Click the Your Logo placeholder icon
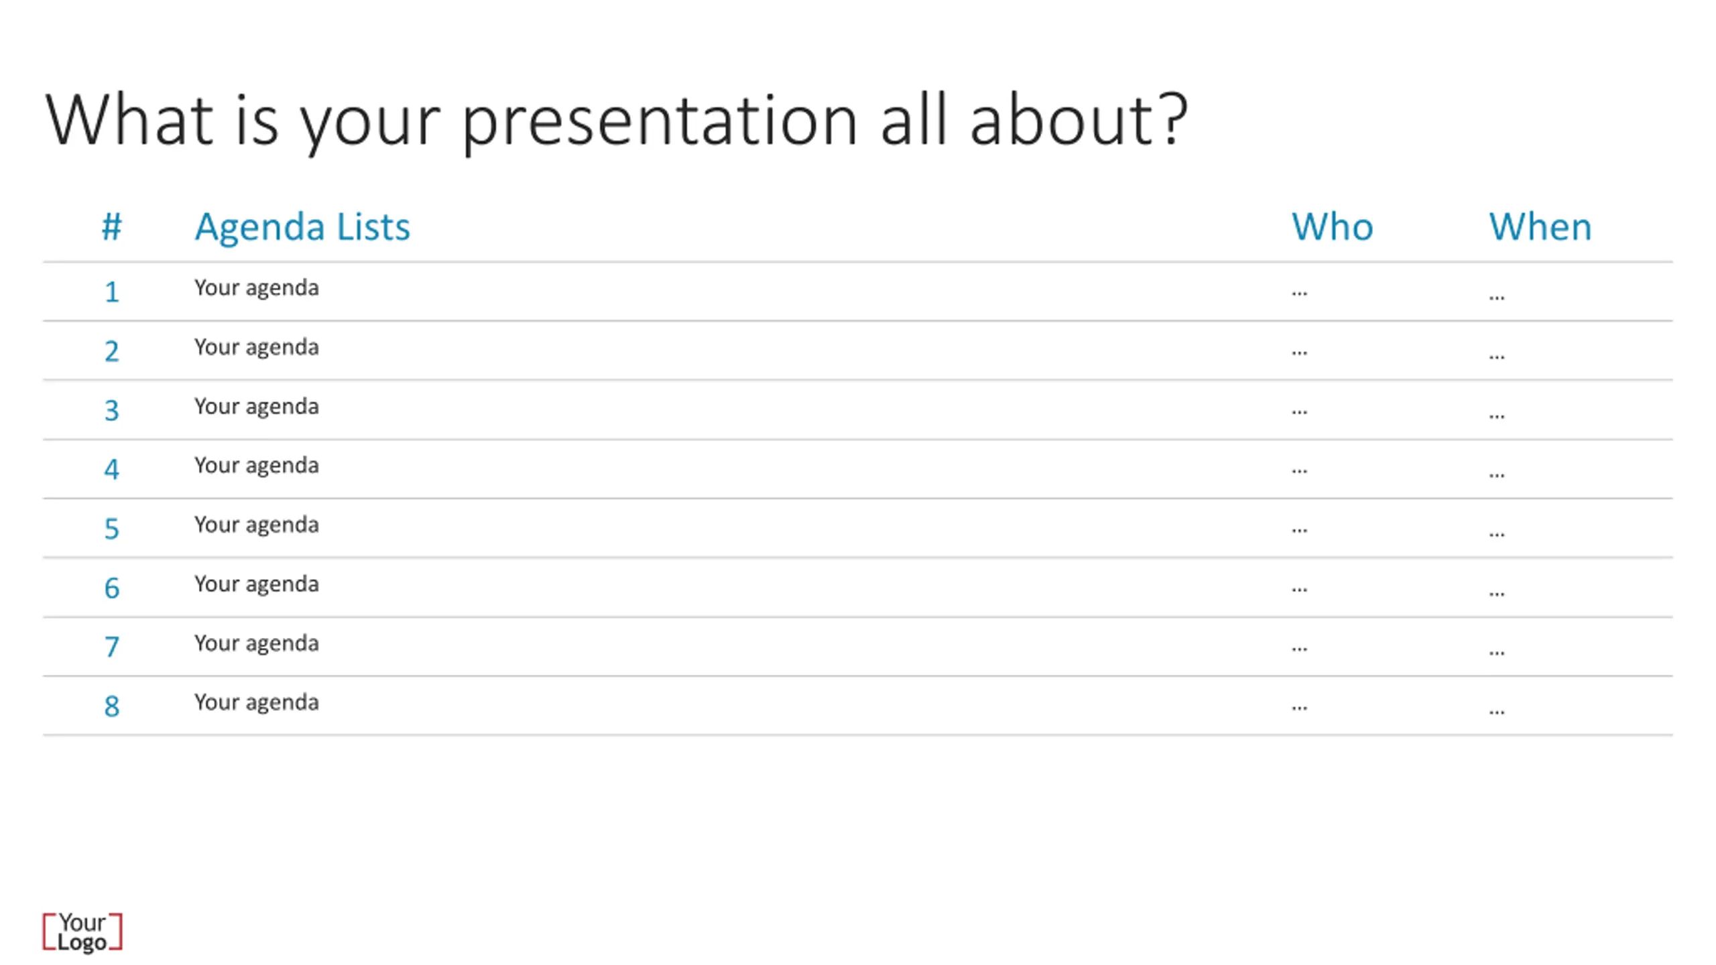Image resolution: width=1716 pixels, height=965 pixels. [x=82, y=931]
